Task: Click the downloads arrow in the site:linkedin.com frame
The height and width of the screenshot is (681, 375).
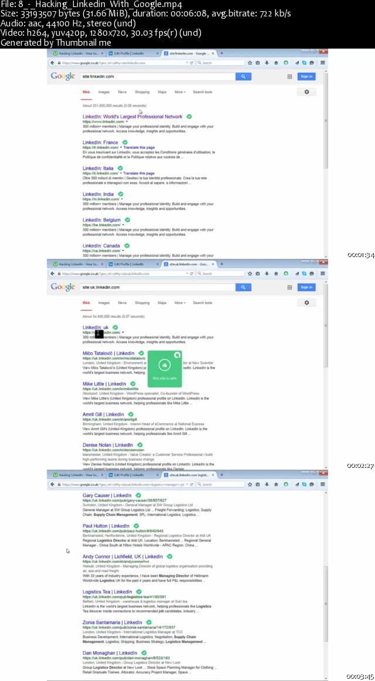Action: click(267, 63)
